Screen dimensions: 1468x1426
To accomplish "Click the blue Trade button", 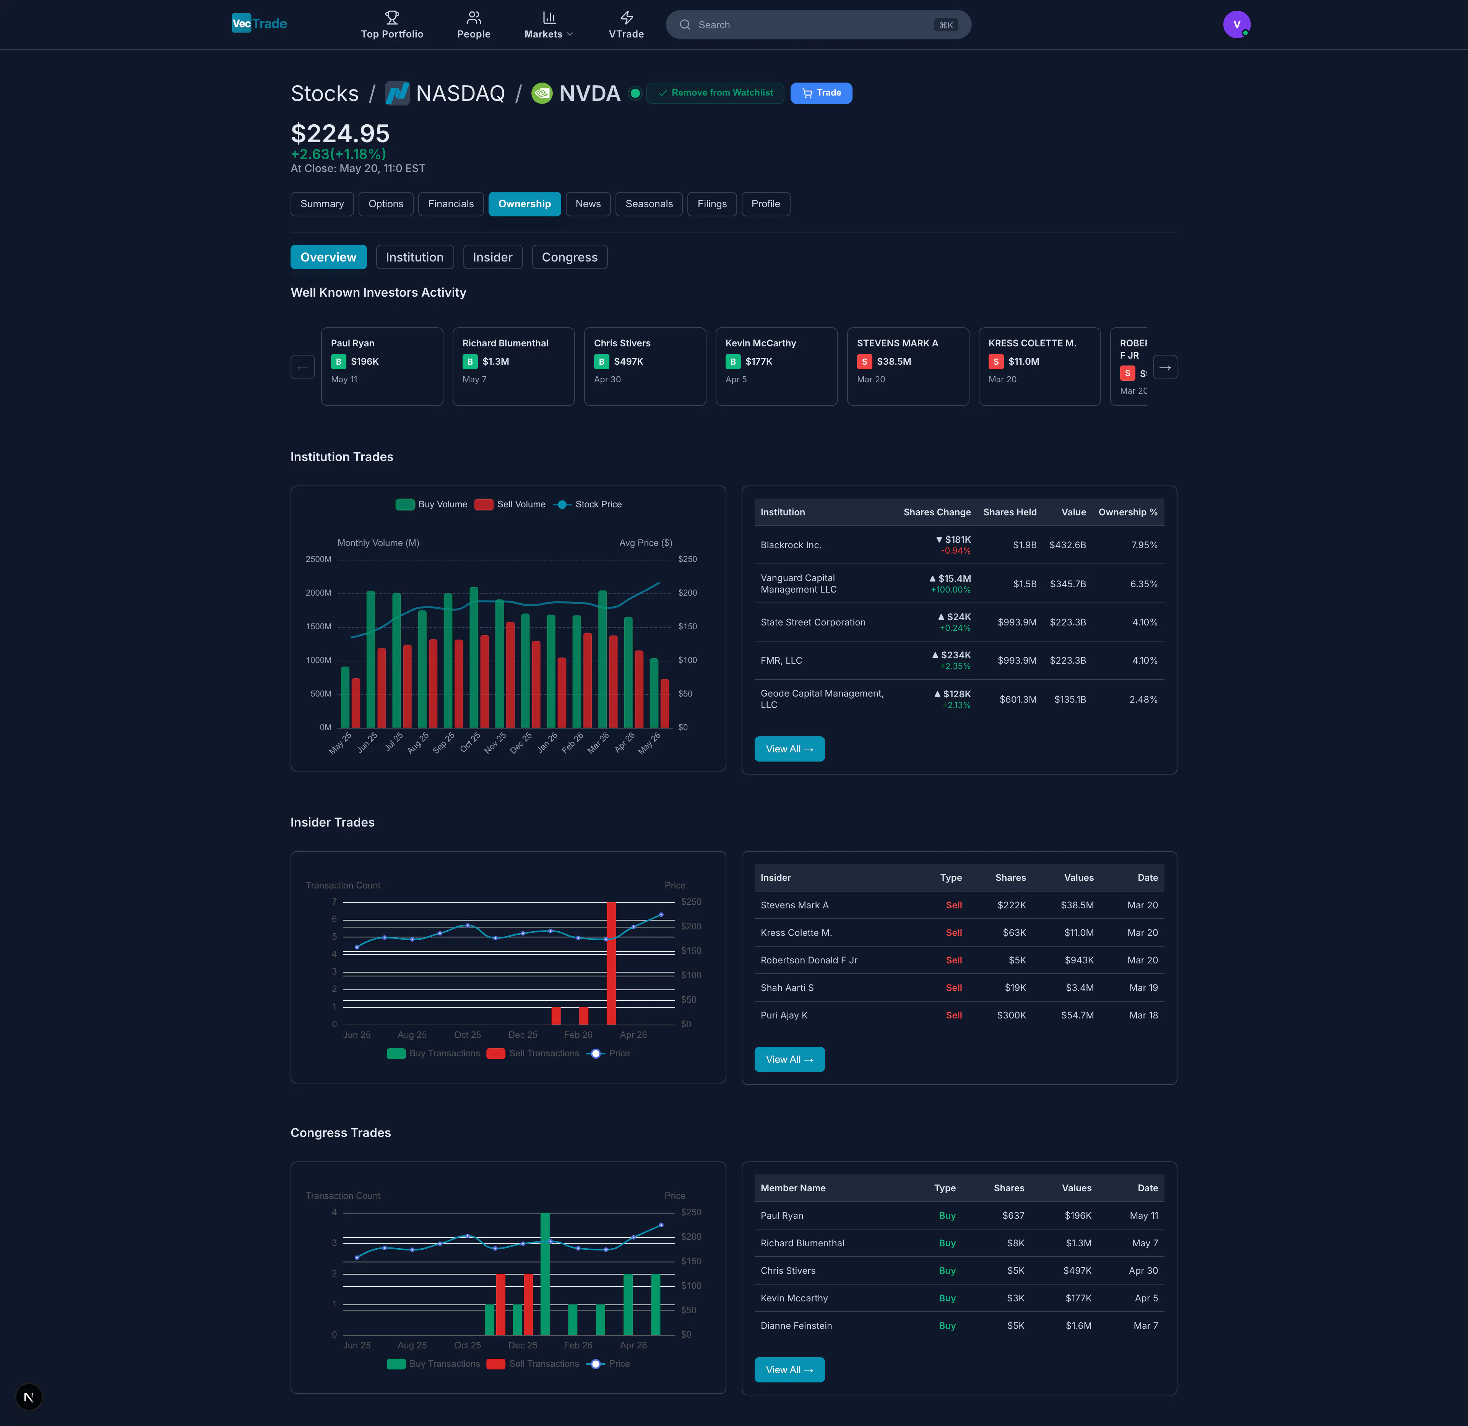I will (821, 93).
